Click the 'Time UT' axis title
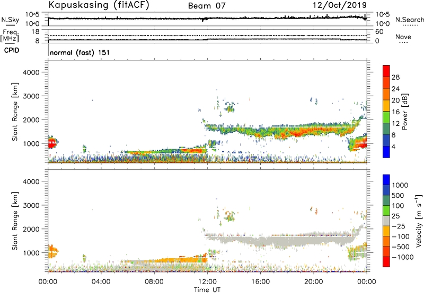424x293 pixels. pos(207,290)
